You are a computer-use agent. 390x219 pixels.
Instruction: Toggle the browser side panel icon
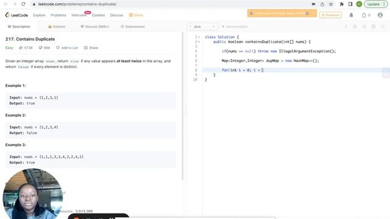350,4
